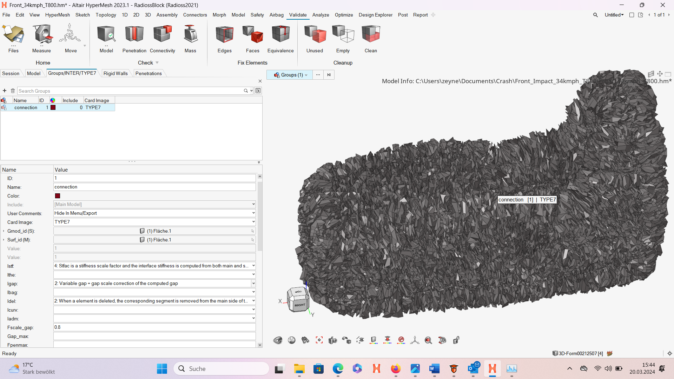Open the Connectors menu

pyautogui.click(x=195, y=15)
